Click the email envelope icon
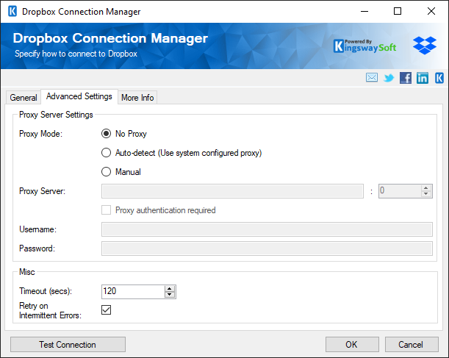Screen dimensions: 449x358 pyautogui.click(x=372, y=78)
